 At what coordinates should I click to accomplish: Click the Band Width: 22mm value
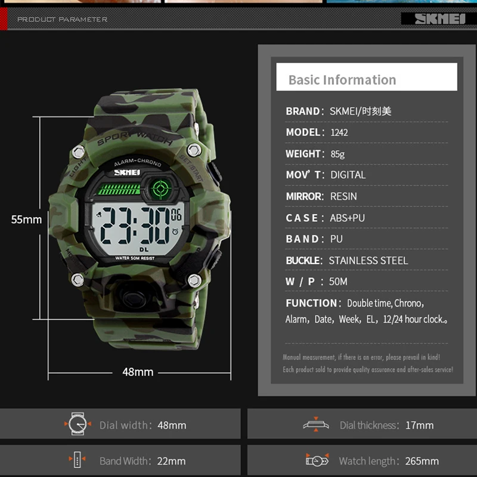tap(171, 461)
